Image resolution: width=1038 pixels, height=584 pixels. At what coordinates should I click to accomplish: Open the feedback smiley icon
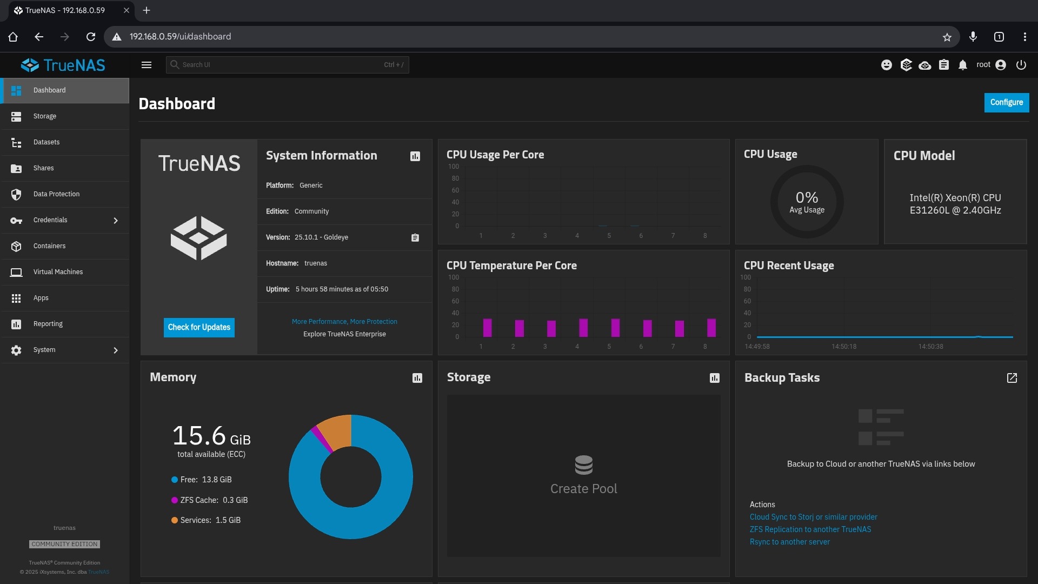pyautogui.click(x=887, y=65)
